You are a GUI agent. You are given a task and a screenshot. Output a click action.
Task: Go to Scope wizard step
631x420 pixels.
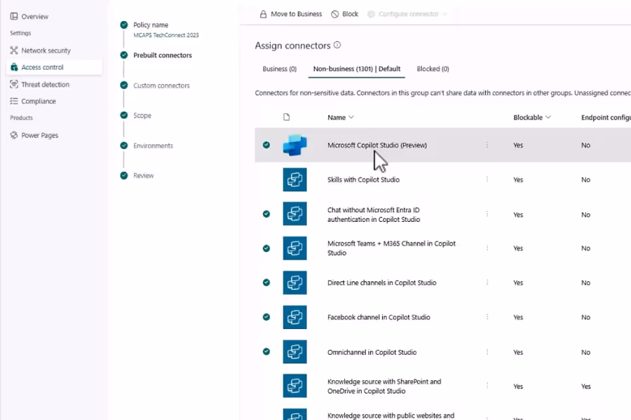[142, 115]
